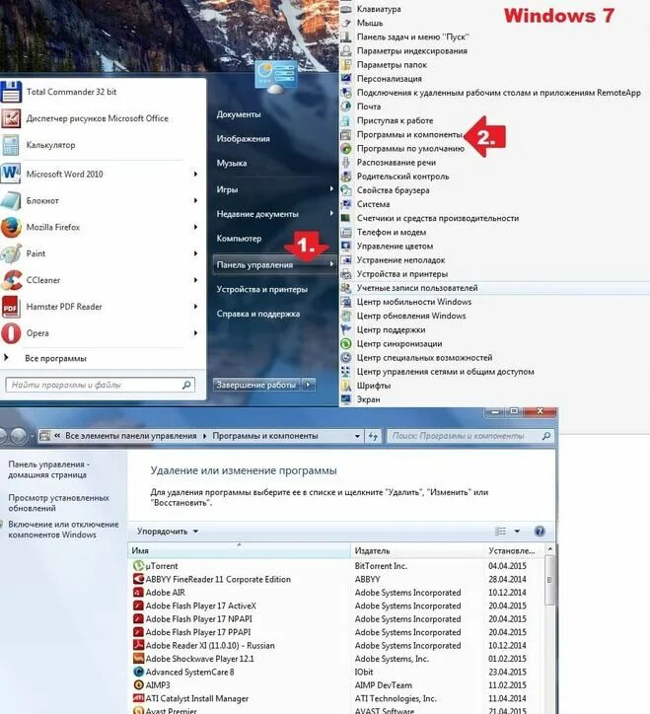Open the Paint icon
This screenshot has width=650, height=714.
11,253
